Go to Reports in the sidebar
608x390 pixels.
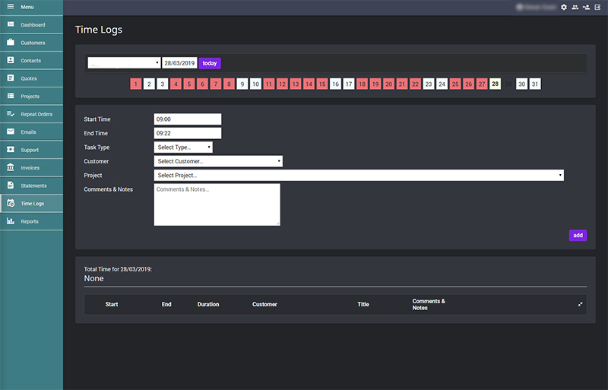click(x=31, y=221)
